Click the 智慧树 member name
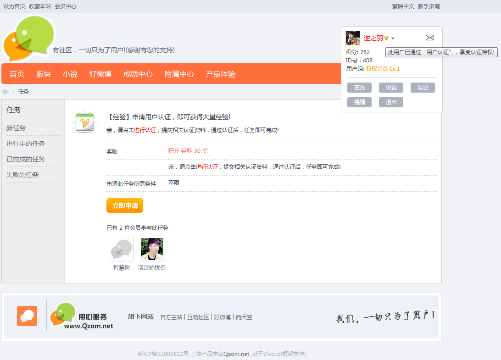 (x=122, y=268)
